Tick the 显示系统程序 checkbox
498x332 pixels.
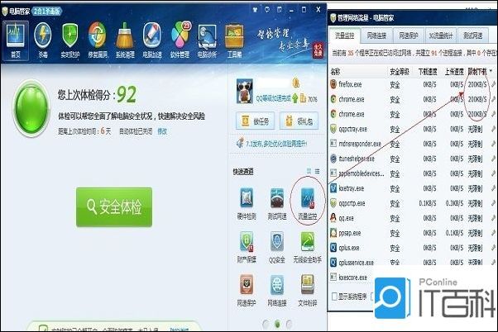pos(334,296)
